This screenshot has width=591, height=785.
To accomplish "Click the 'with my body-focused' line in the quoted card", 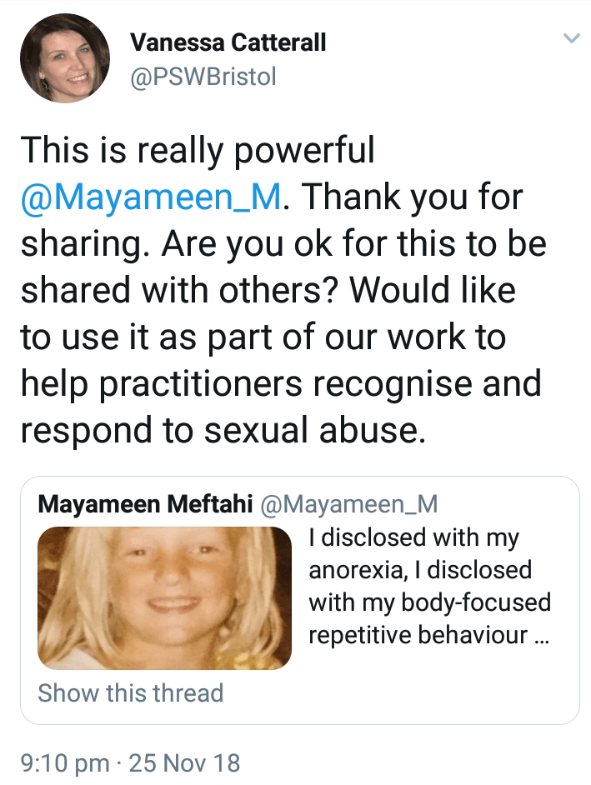I will coord(429,602).
